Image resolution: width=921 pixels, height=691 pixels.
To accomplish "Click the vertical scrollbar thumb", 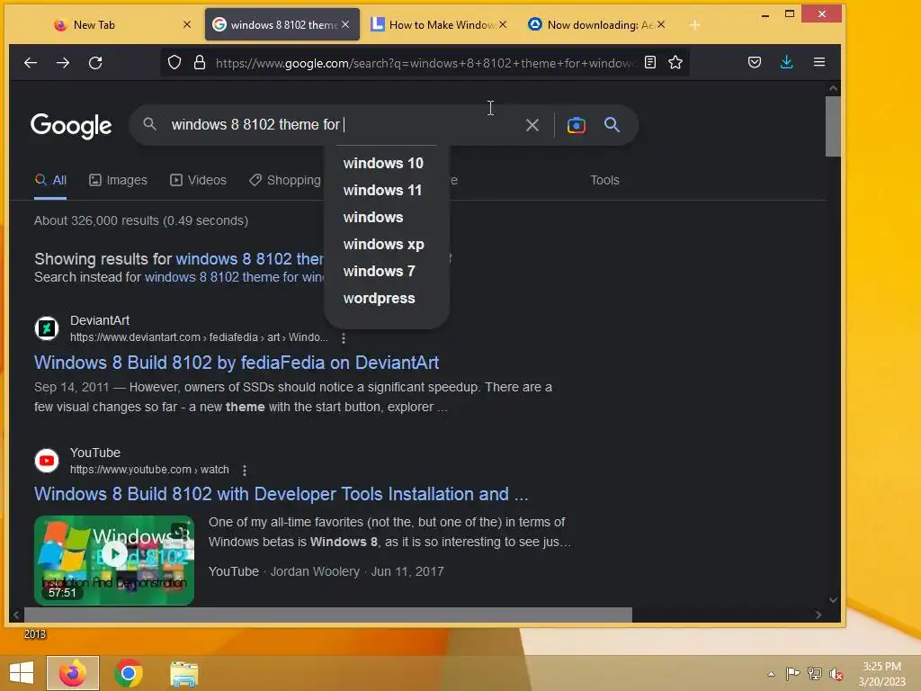I will (833, 126).
